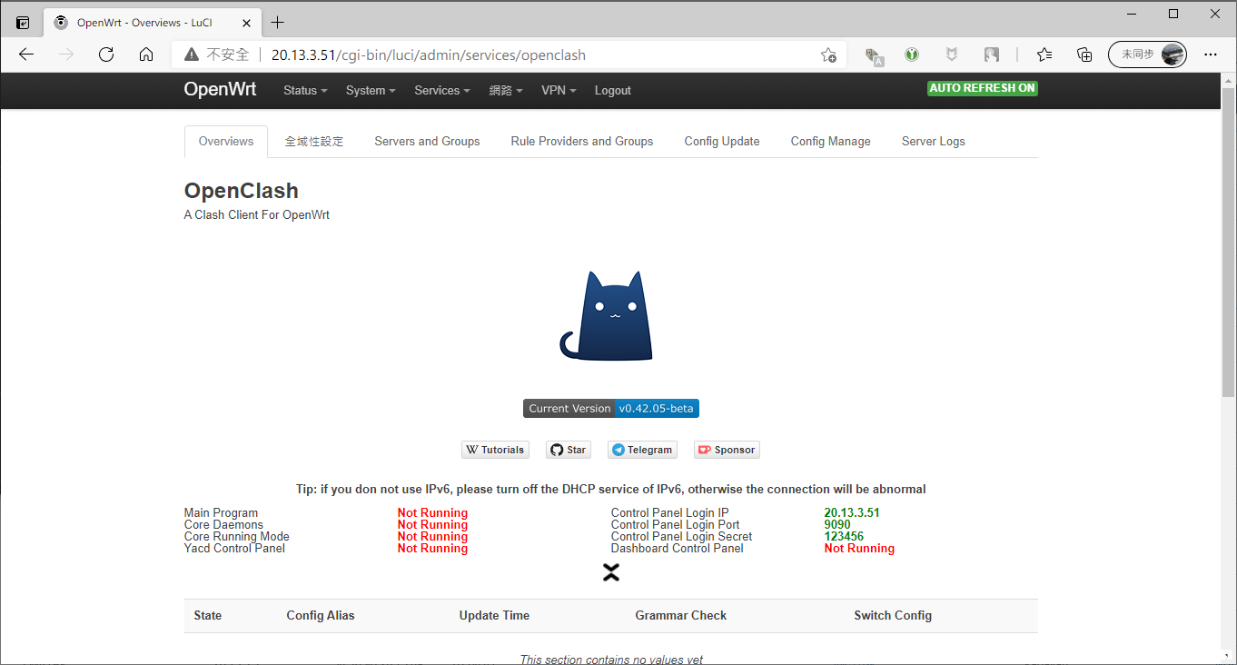The image size is (1237, 665).
Task: Click the translate extension icon
Action: click(874, 55)
